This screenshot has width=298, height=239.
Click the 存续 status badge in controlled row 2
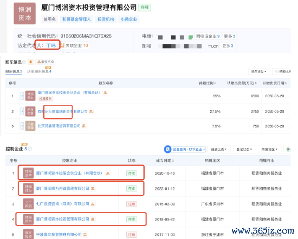click(x=132, y=189)
